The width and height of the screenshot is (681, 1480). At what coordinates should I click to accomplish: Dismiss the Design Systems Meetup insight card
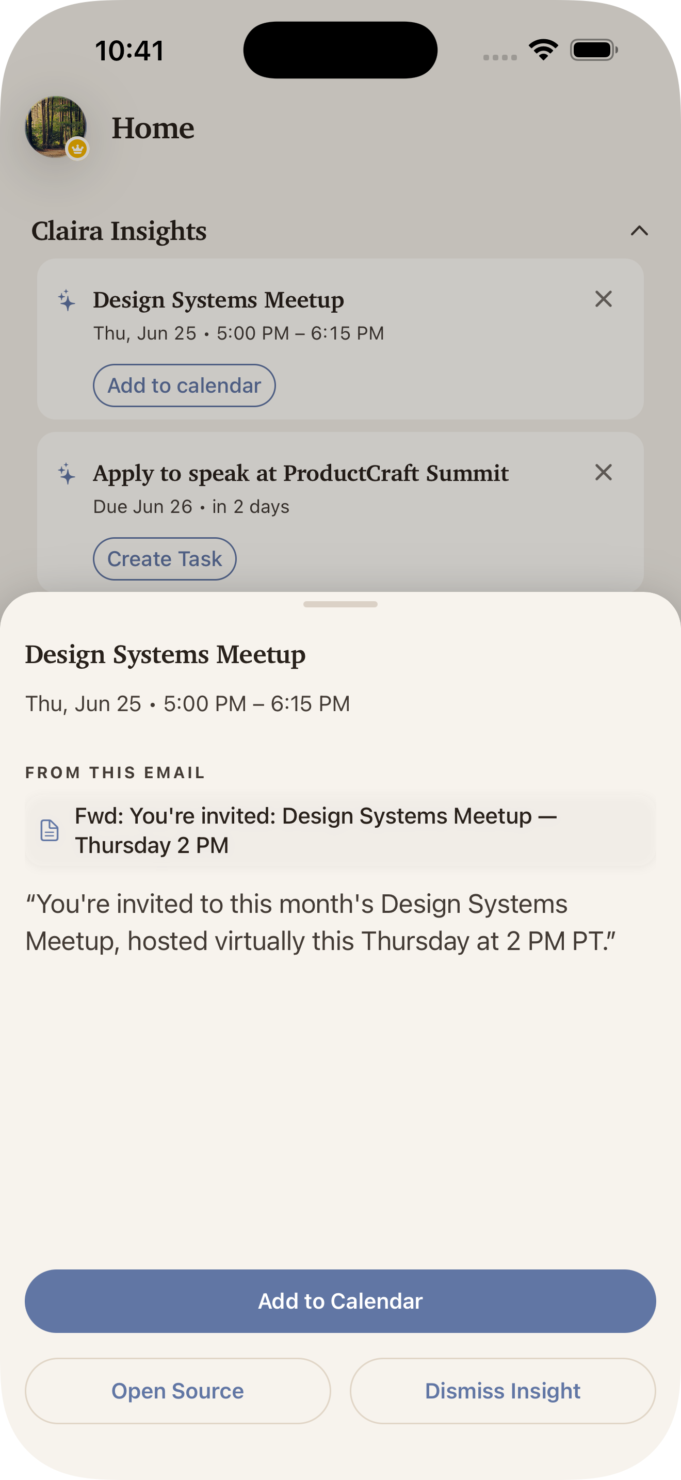603,299
